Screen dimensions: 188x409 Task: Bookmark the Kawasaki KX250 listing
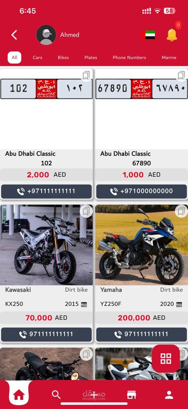pyautogui.click(x=86, y=211)
